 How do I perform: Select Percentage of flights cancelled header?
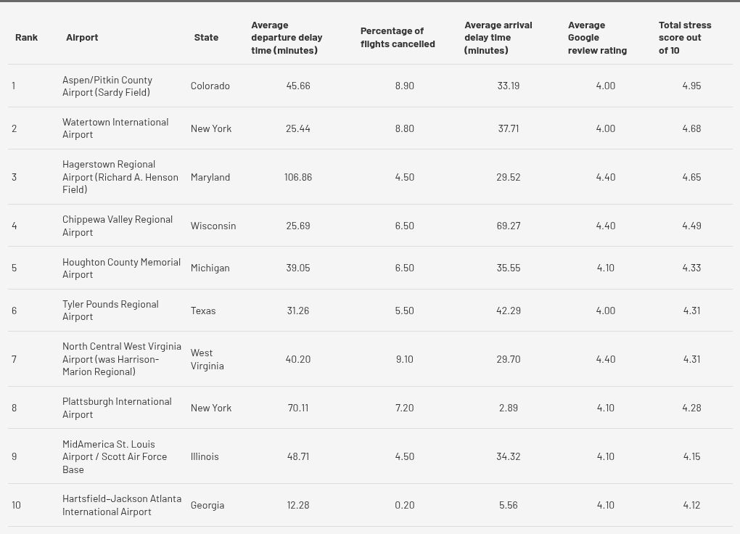[x=398, y=37]
